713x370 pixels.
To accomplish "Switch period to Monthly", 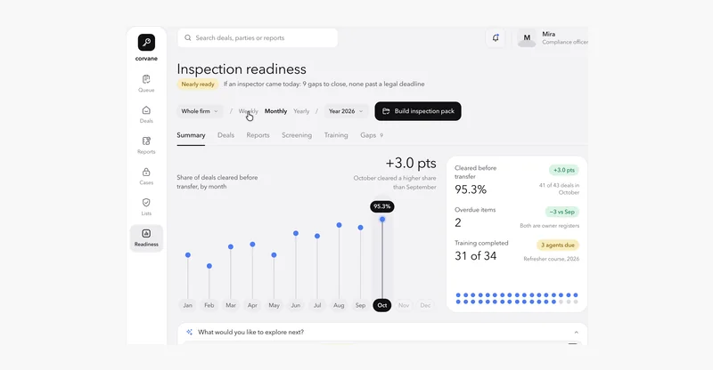I will pyautogui.click(x=275, y=111).
